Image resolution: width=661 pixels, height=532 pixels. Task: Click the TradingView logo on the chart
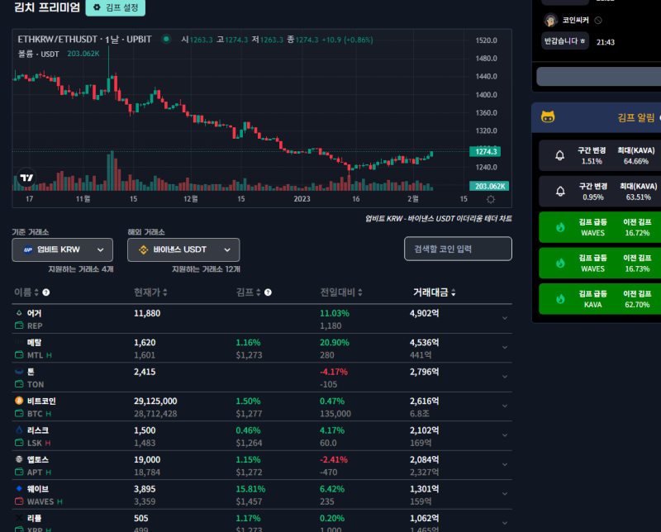click(x=26, y=178)
